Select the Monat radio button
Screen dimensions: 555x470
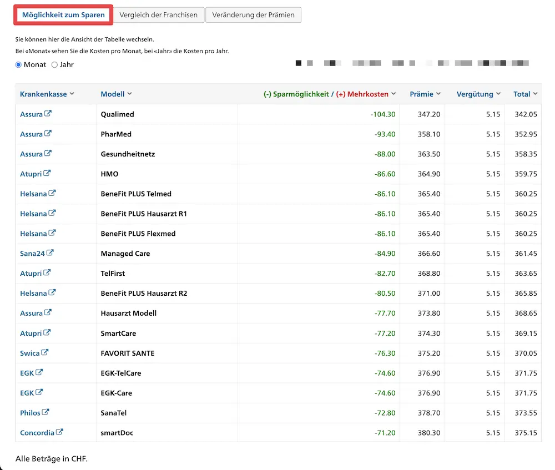[18, 65]
